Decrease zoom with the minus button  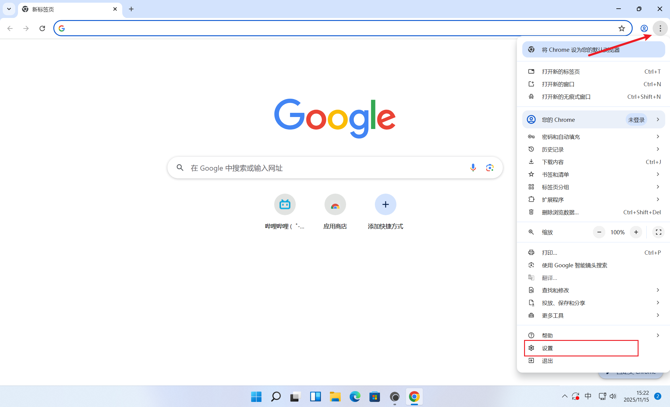(599, 232)
